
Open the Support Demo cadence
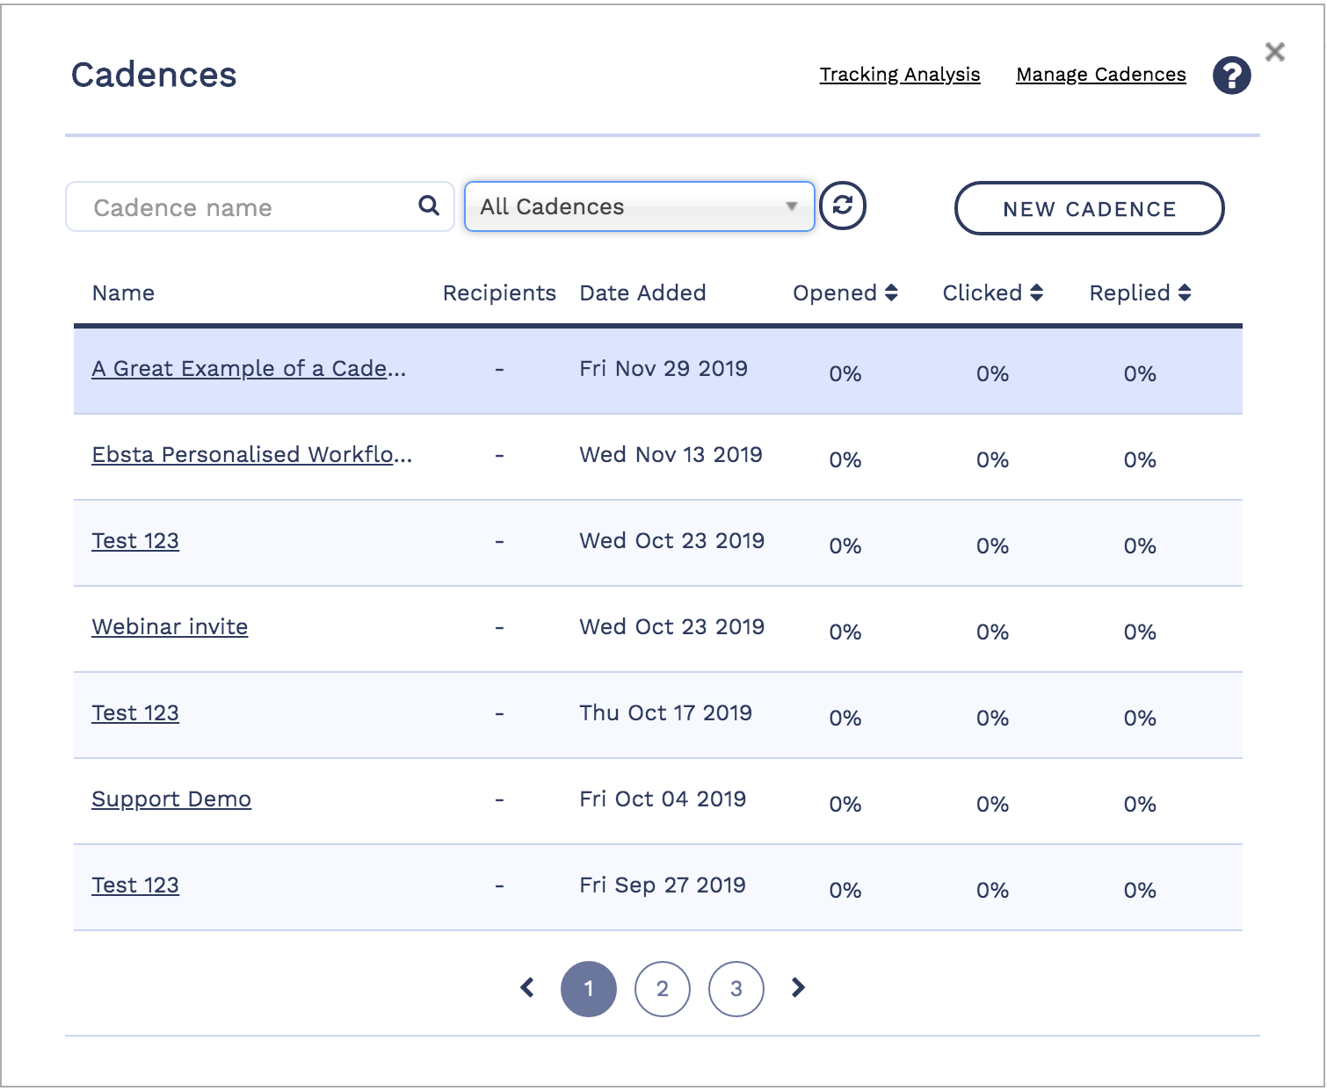pyautogui.click(x=171, y=798)
